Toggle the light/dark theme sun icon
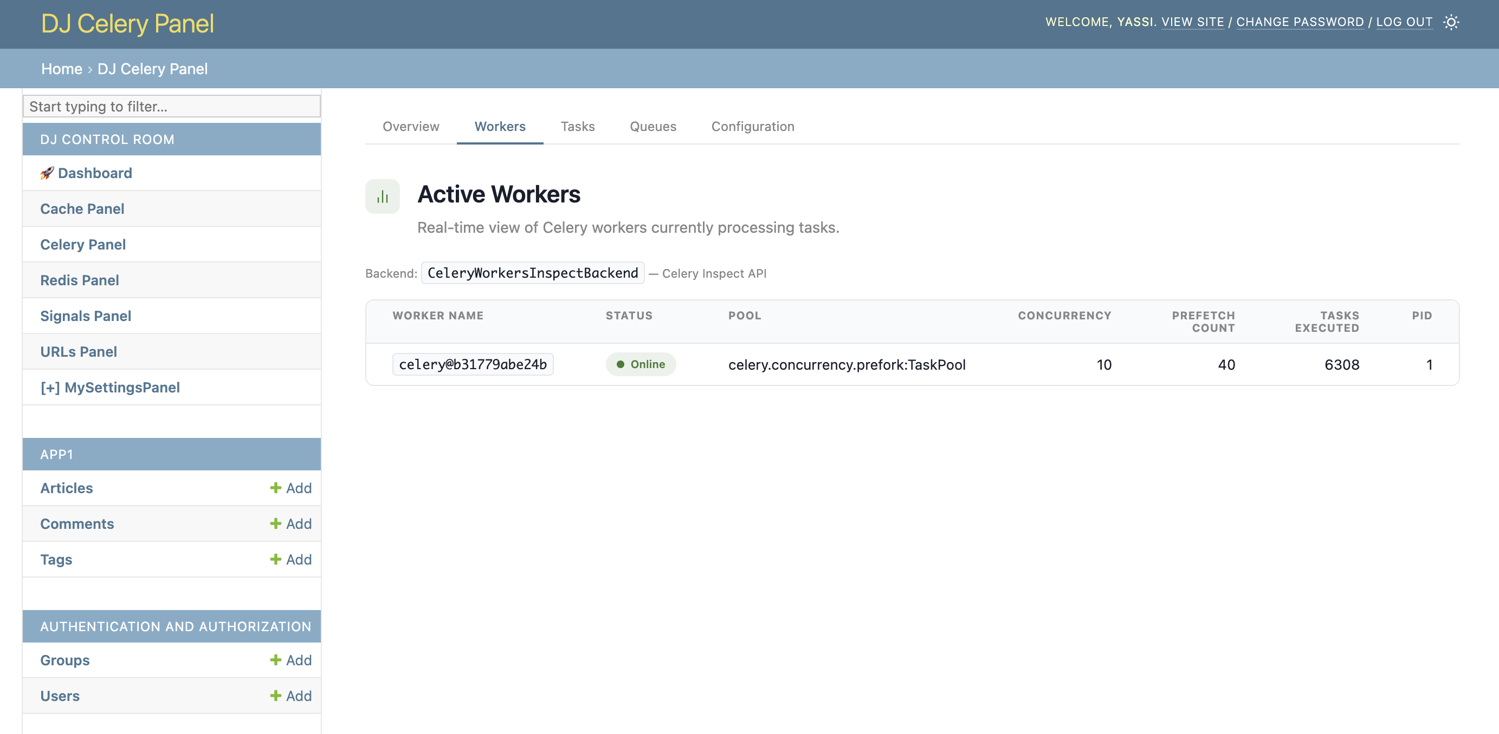 (x=1451, y=22)
